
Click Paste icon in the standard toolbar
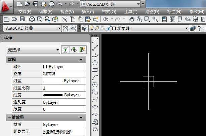[x=80, y=19]
